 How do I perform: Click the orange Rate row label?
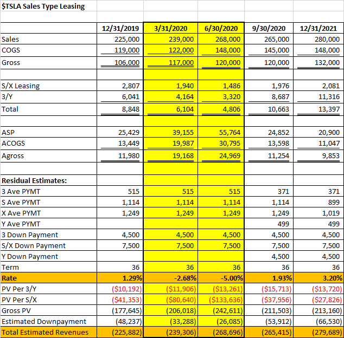click(x=9, y=278)
